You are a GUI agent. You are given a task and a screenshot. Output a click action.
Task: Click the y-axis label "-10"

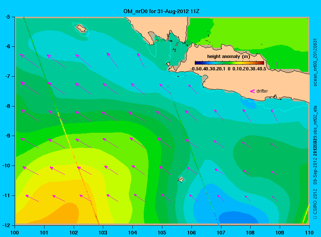pos(6,166)
